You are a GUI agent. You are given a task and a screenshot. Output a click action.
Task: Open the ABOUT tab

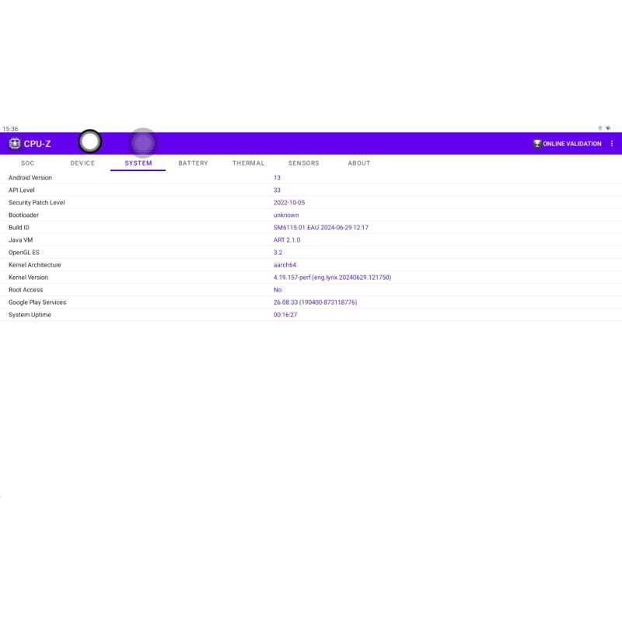(x=359, y=163)
